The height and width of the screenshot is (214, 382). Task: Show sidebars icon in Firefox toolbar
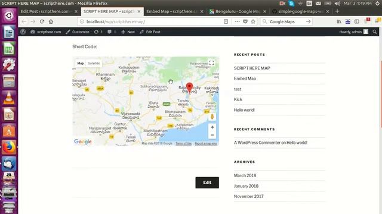[x=357, y=21]
